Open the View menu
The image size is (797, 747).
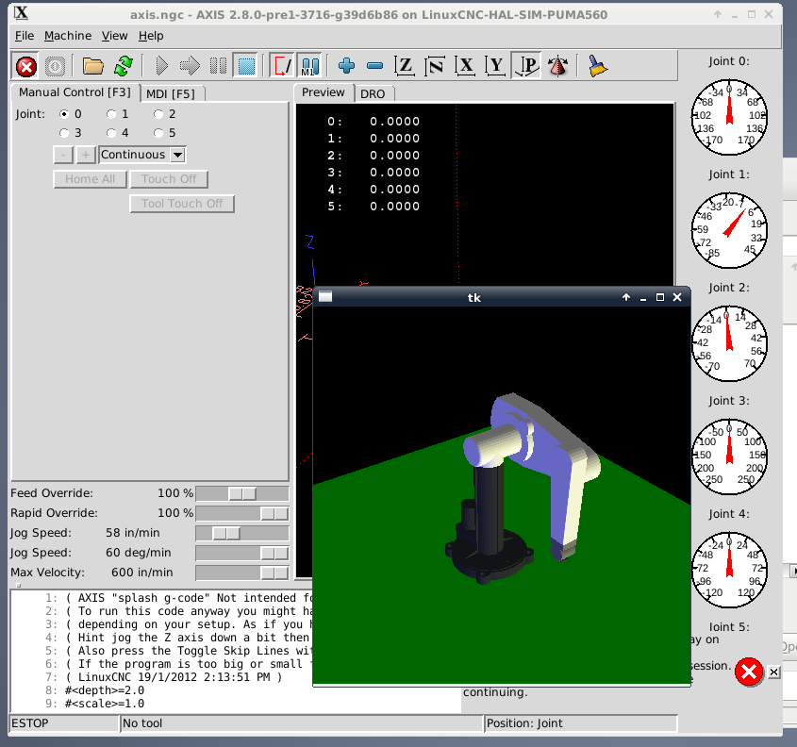pos(114,36)
